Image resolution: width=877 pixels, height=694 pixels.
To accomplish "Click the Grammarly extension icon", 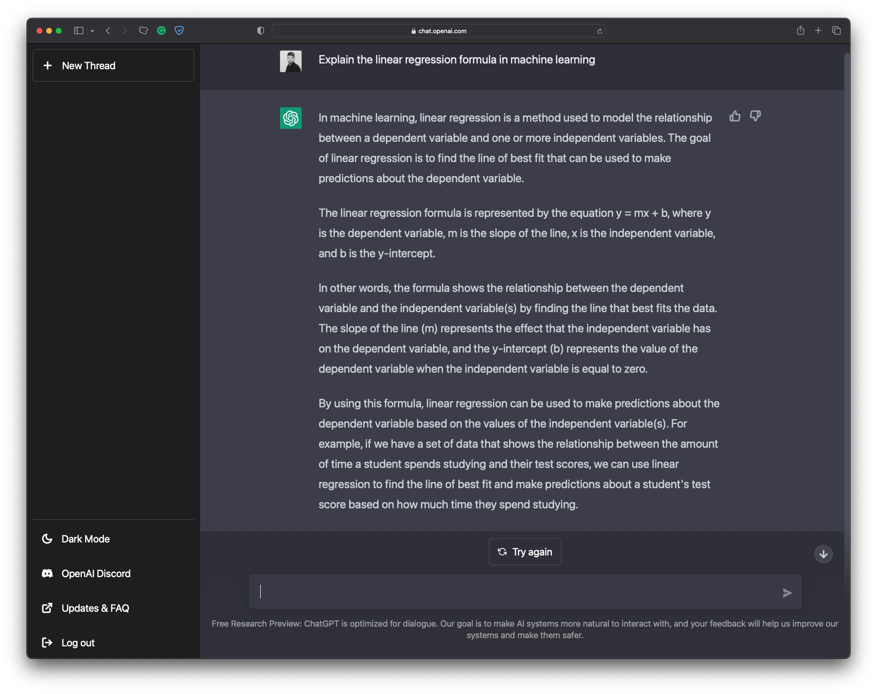I will tap(162, 31).
